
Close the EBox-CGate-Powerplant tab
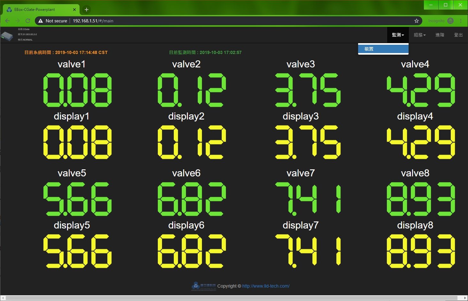(74, 10)
